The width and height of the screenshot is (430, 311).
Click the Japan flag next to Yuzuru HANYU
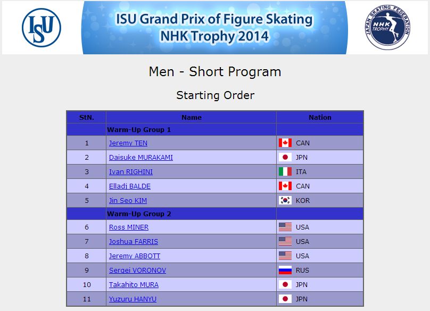coord(285,299)
